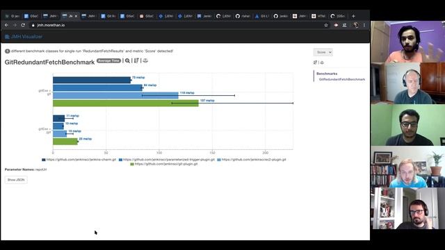Image resolution: width=445 pixels, height=250 pixels.
Task: Click the Average Time badge
Action: point(108,60)
